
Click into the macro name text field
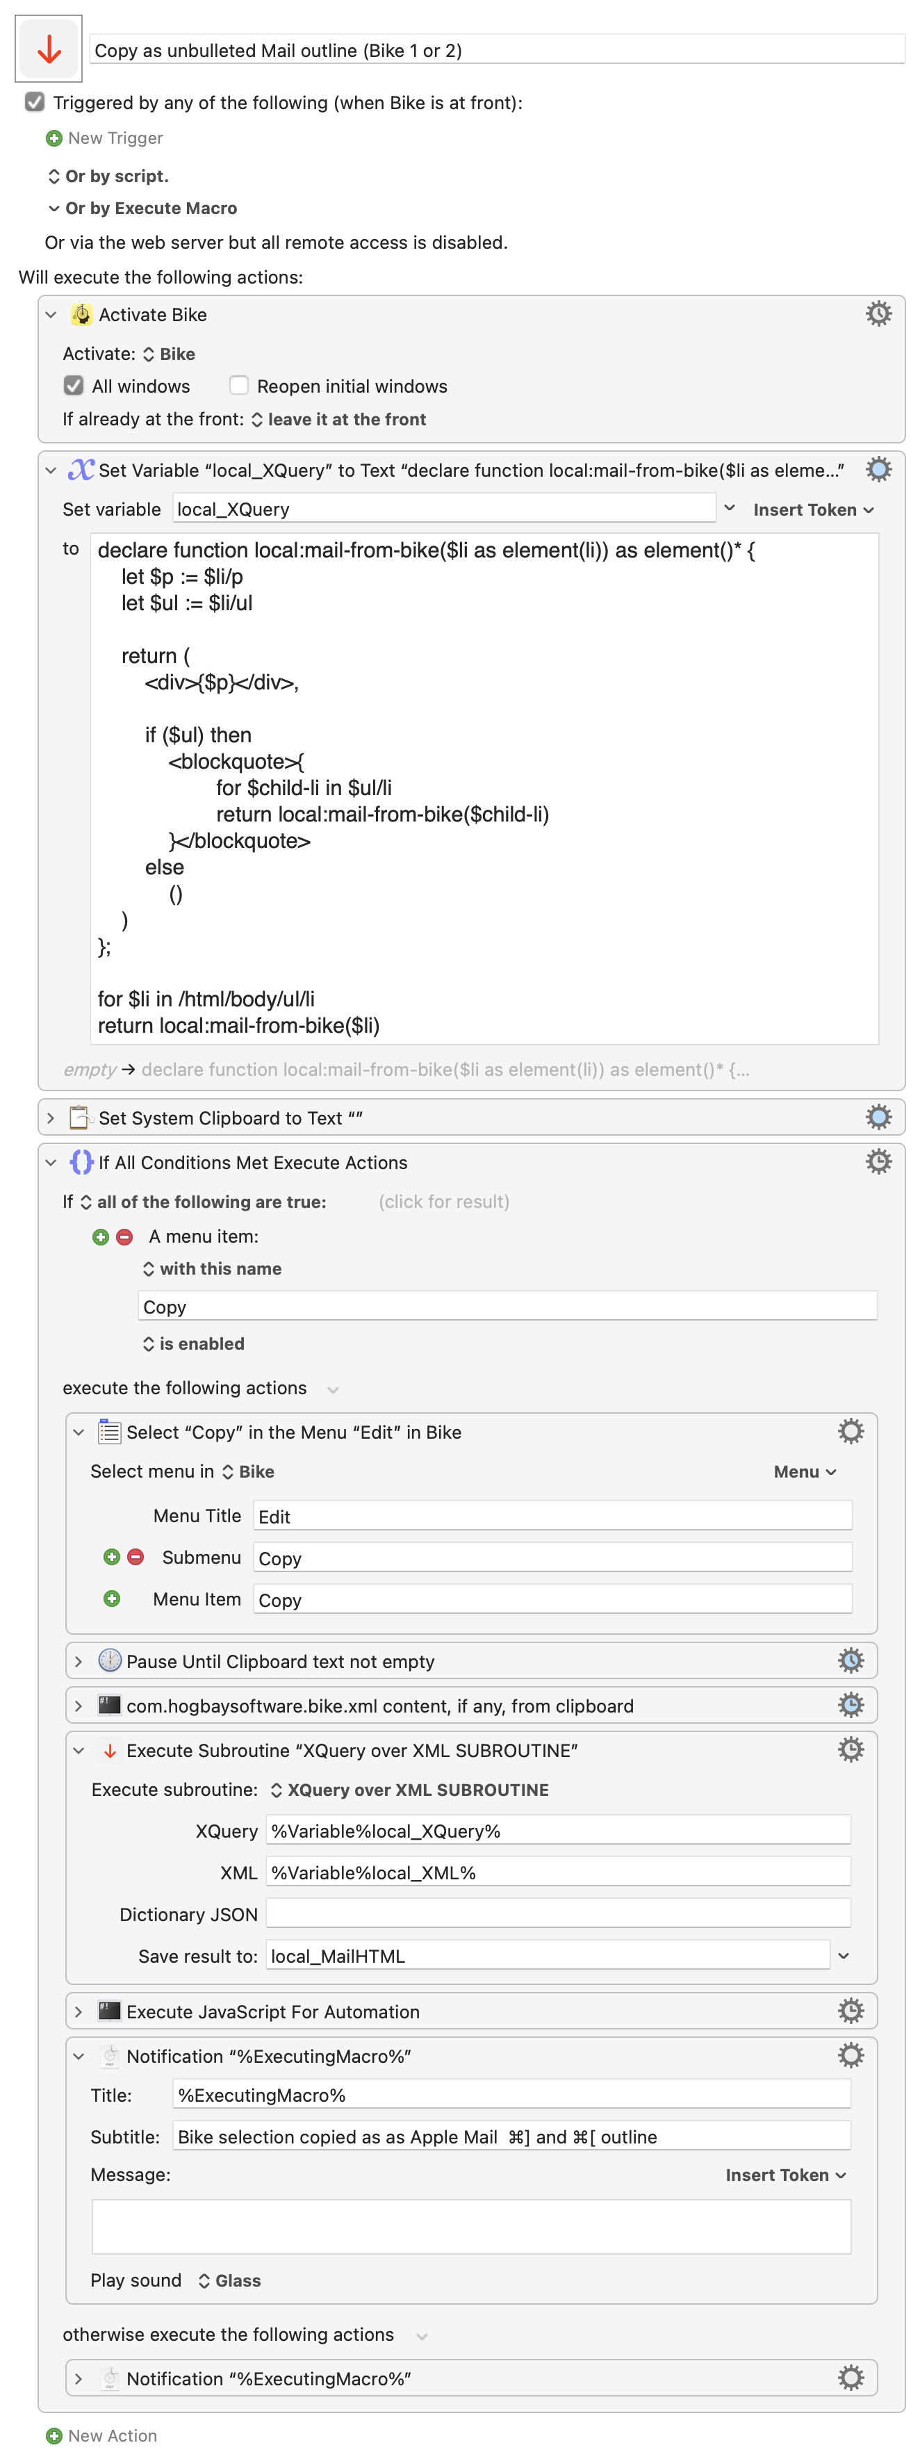coord(496,51)
